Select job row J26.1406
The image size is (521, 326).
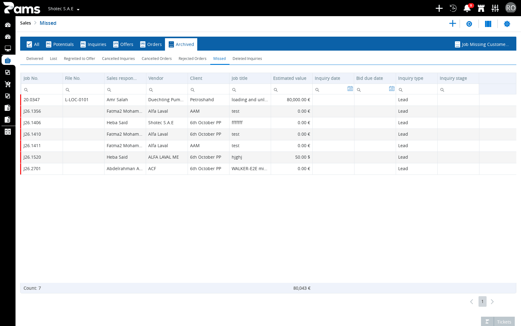pyautogui.click(x=268, y=123)
